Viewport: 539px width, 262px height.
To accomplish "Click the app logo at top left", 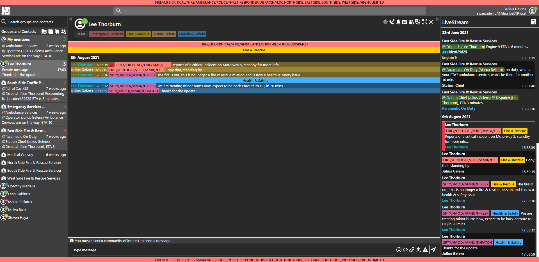I will 6,11.
